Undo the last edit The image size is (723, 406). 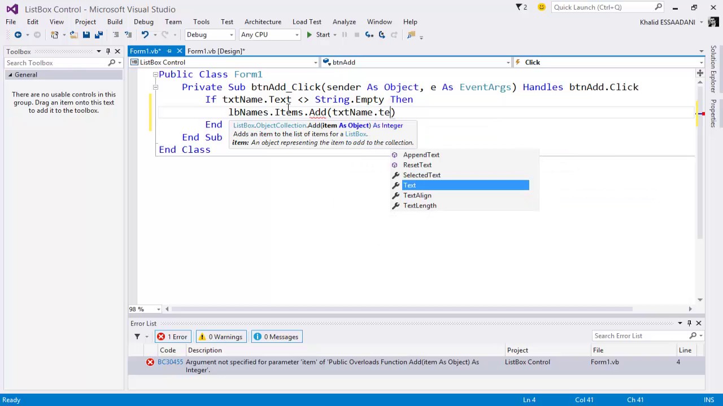point(145,35)
